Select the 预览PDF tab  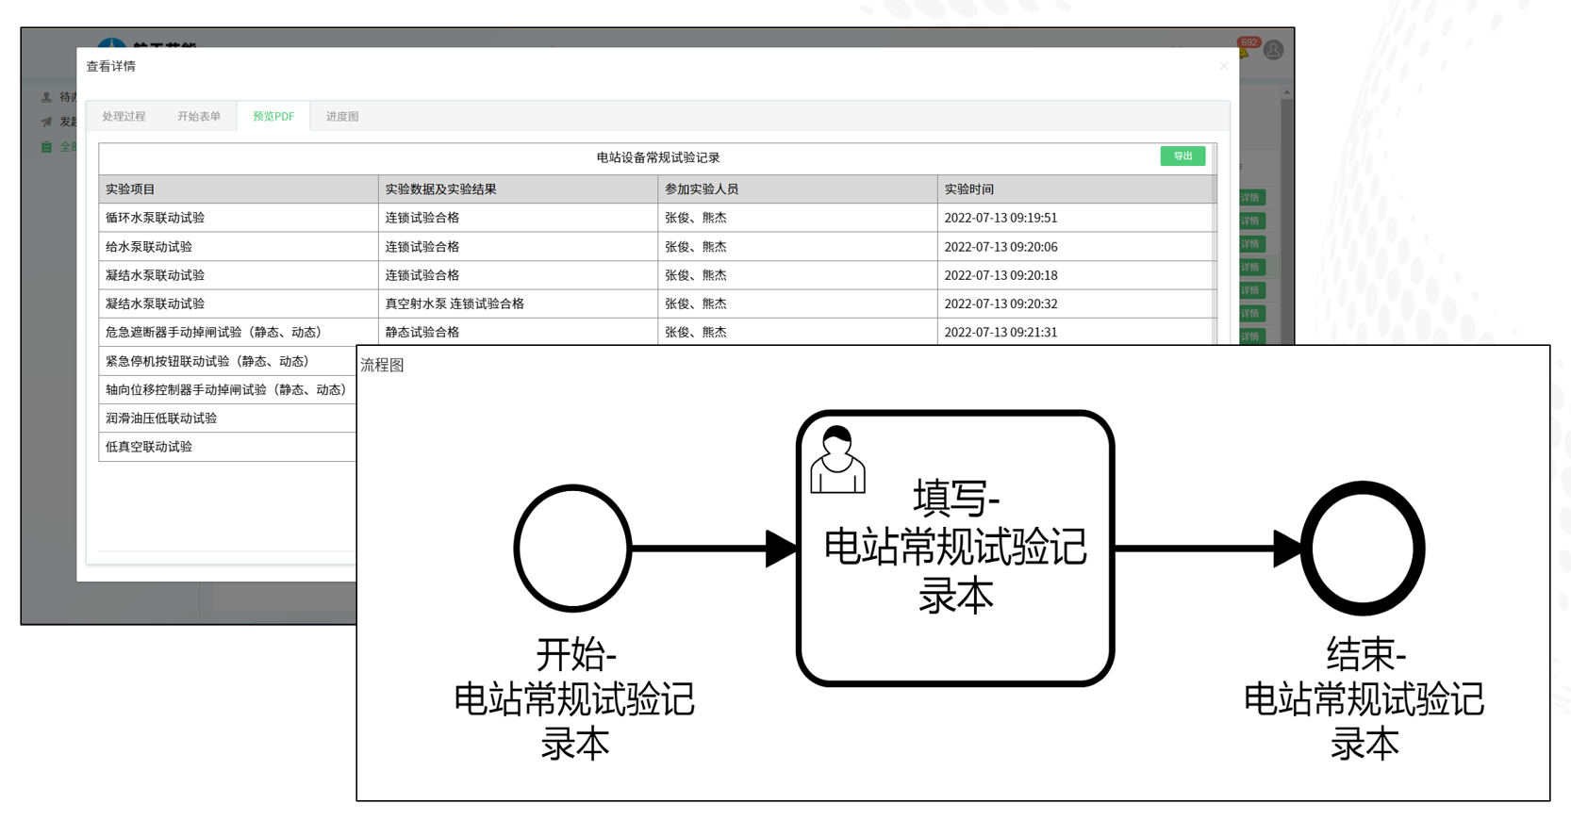273,117
